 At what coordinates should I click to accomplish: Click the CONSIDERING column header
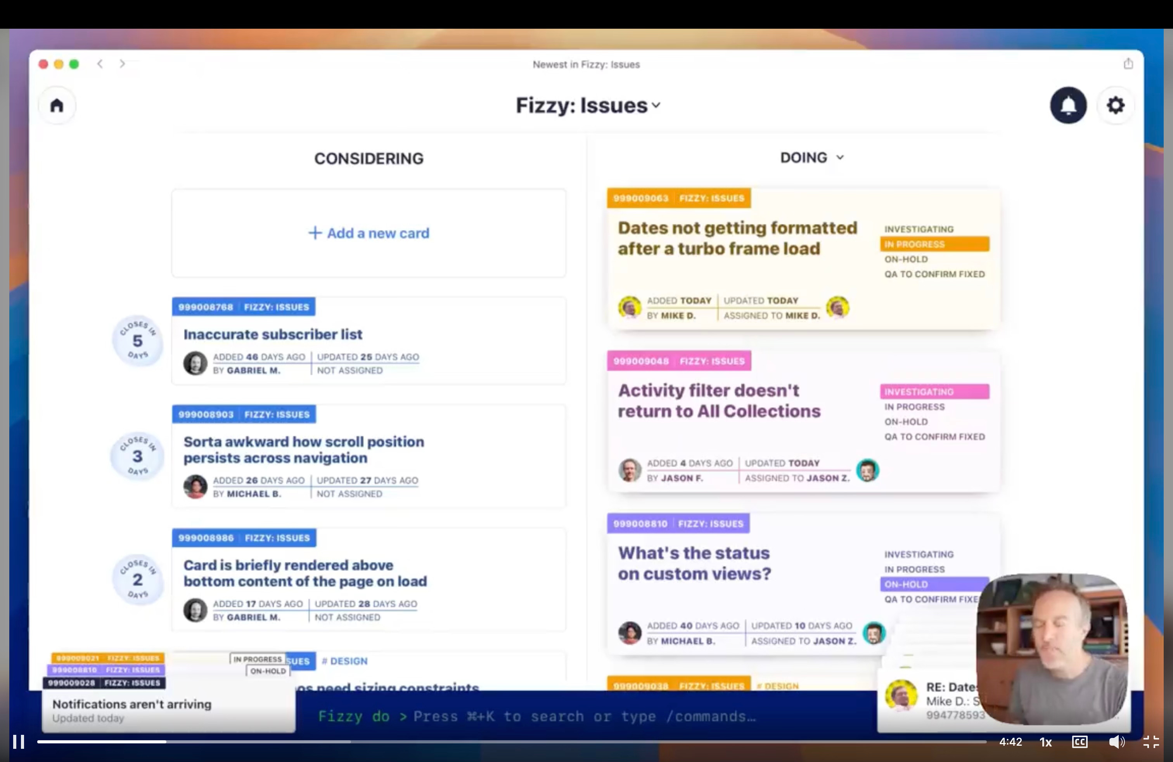369,158
